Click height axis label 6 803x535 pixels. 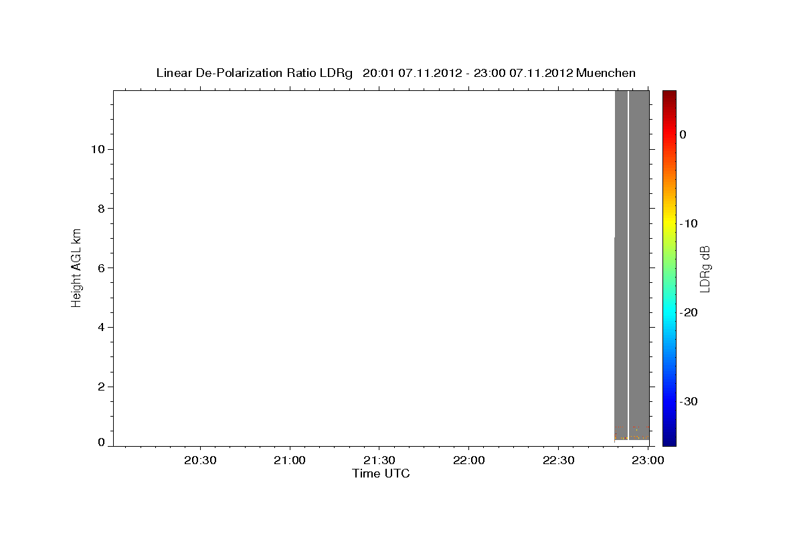click(101, 268)
